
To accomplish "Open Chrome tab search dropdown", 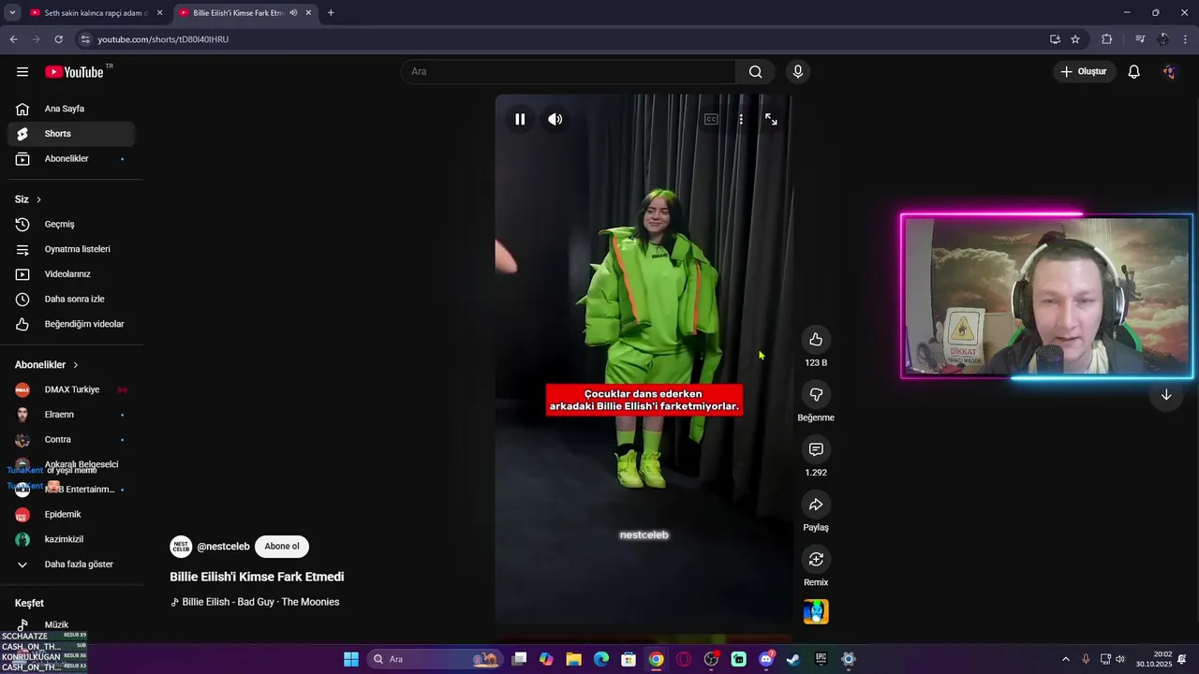I will (x=12, y=13).
